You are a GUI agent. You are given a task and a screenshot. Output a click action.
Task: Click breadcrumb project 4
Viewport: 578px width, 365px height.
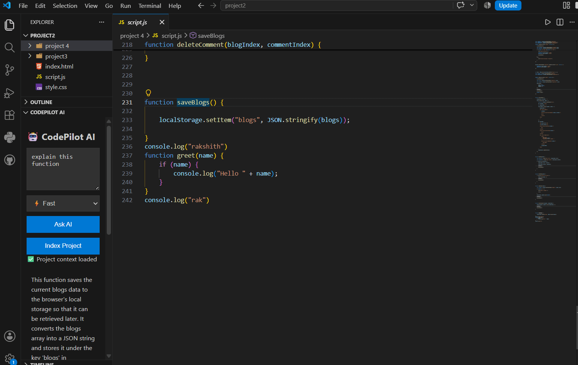pyautogui.click(x=132, y=36)
